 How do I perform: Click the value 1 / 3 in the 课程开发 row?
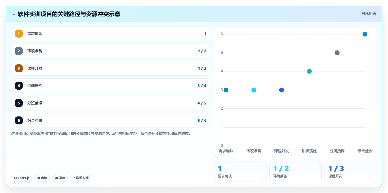[202, 68]
